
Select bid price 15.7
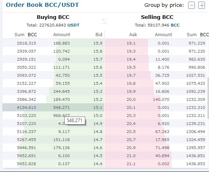pyautogui.click(x=98, y=59)
